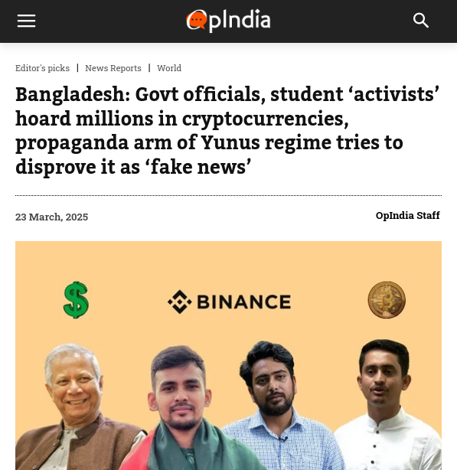The width and height of the screenshot is (457, 470).
Task: Open the OpIndia Staff author page
Action: [x=407, y=215]
